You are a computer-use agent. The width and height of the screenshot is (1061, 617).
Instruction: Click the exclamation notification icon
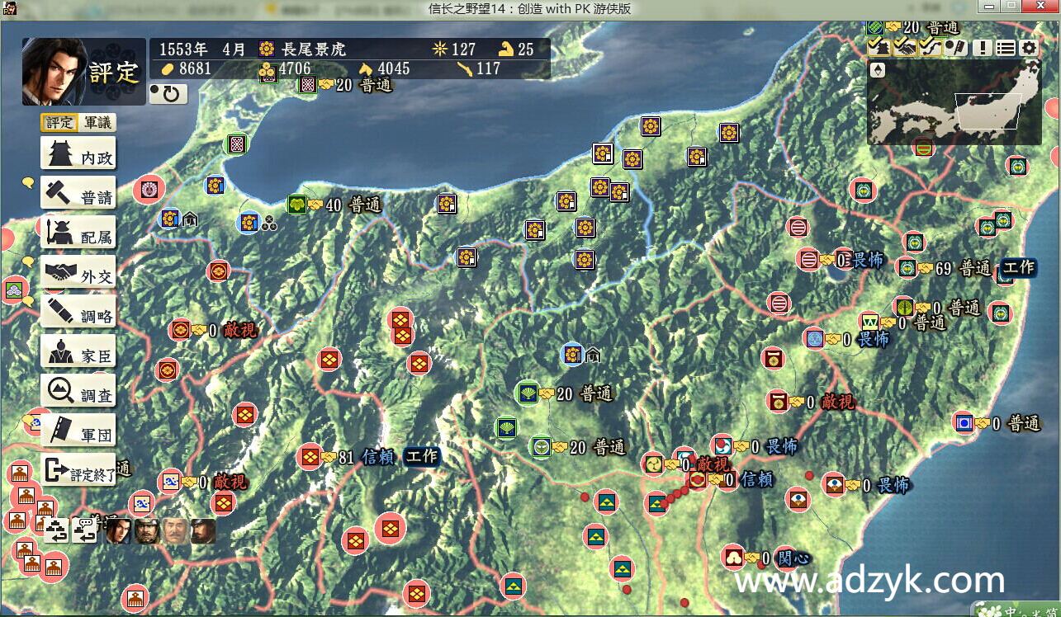(984, 47)
